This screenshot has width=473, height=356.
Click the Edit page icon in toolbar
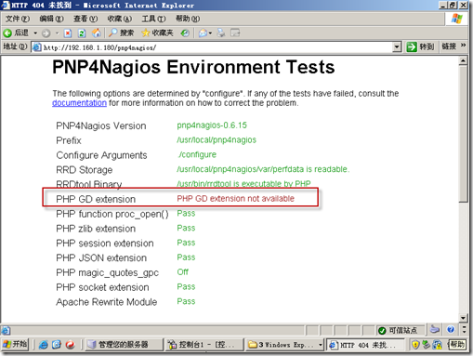click(x=235, y=33)
